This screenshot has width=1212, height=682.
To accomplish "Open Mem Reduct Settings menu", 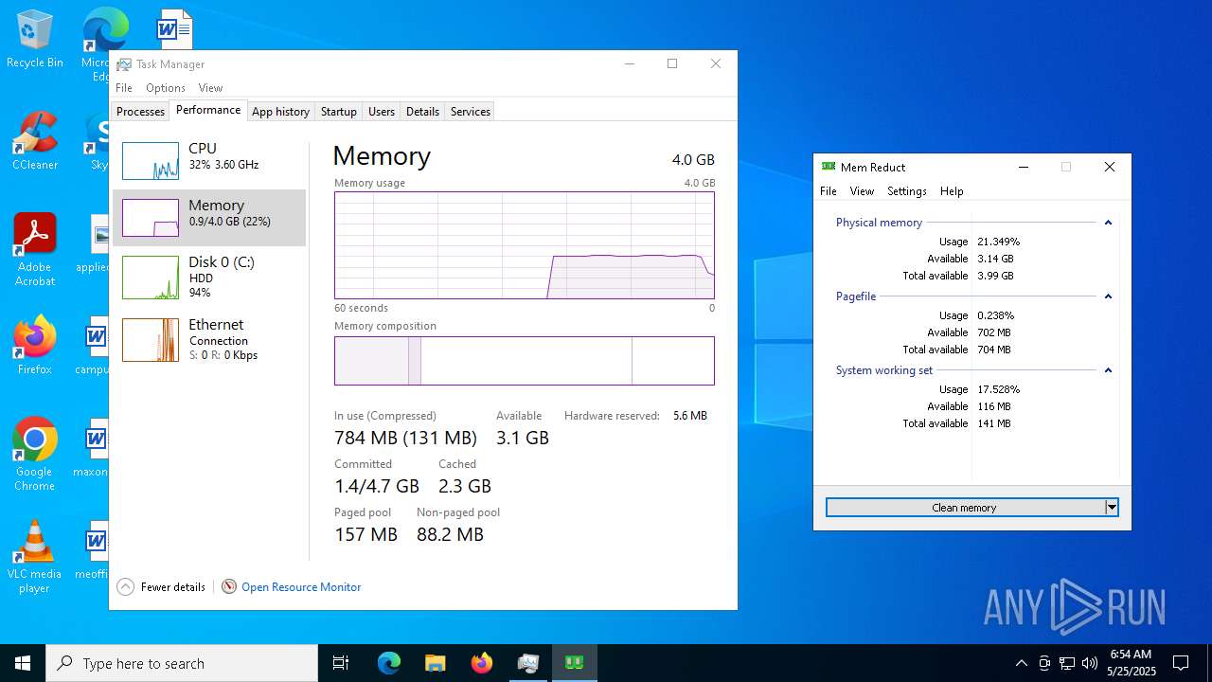I will click(x=907, y=191).
